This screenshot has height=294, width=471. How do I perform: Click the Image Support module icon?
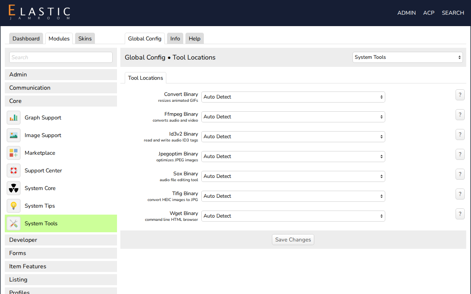click(x=14, y=135)
